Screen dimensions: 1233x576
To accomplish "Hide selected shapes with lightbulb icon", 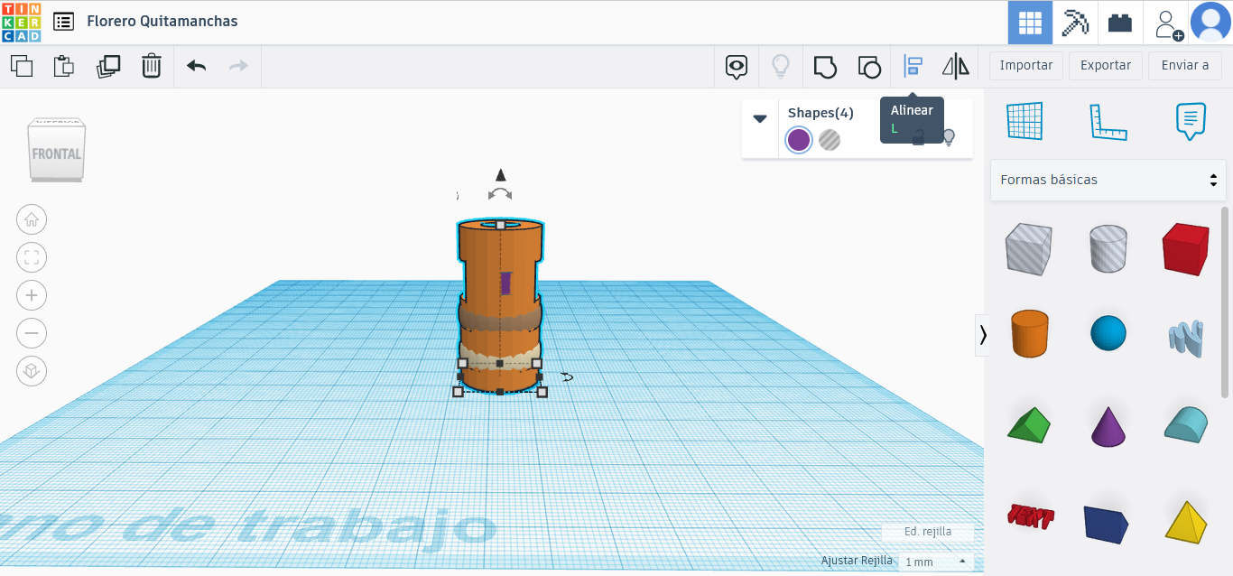I will 949,137.
